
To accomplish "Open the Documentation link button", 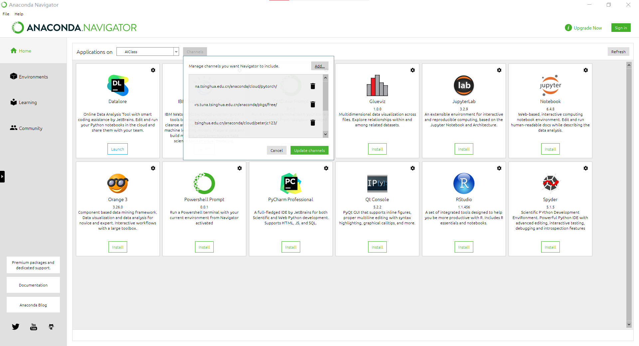I will click(33, 285).
